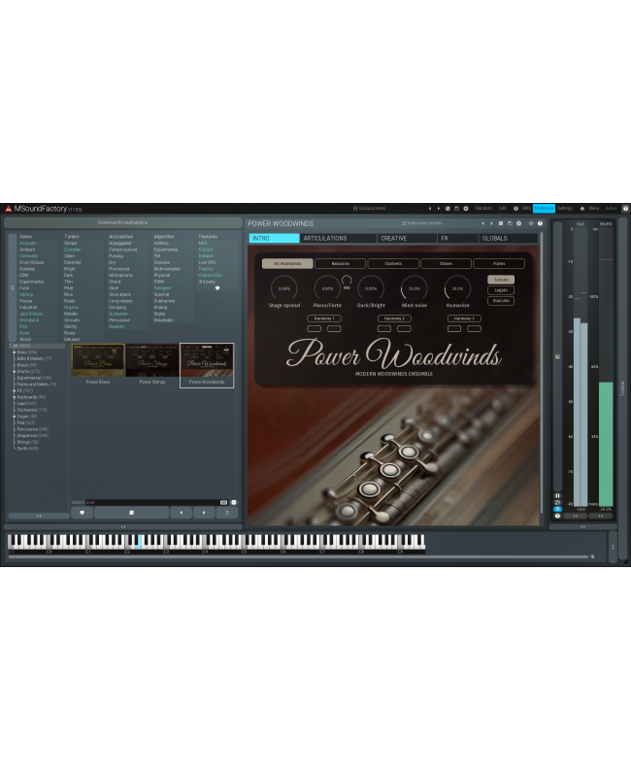Screen dimensions: 631x771
Task: Select the Clarinets section button
Action: [393, 263]
